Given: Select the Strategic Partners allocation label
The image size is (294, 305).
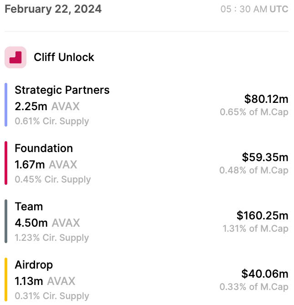Looking at the screenshot, I should click(x=62, y=90).
